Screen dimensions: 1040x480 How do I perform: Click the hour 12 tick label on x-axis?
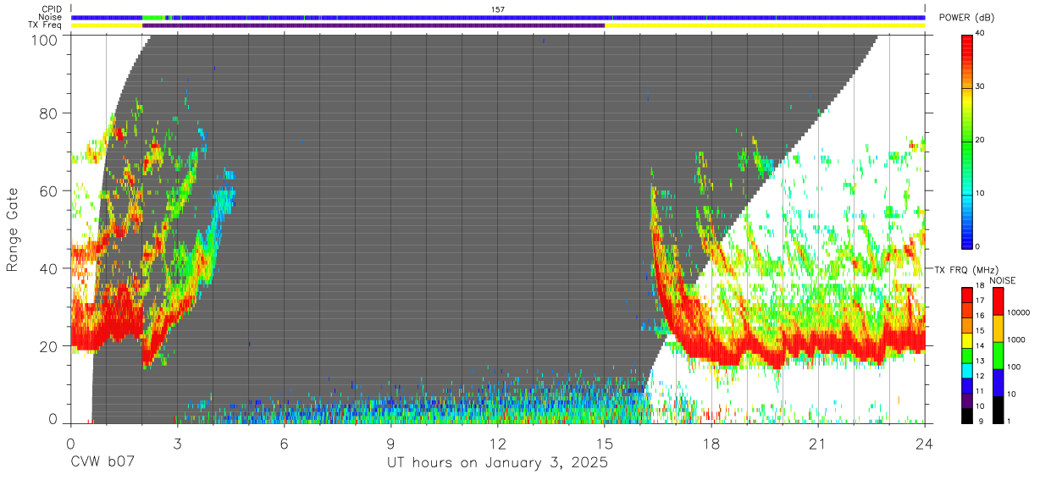(x=498, y=443)
